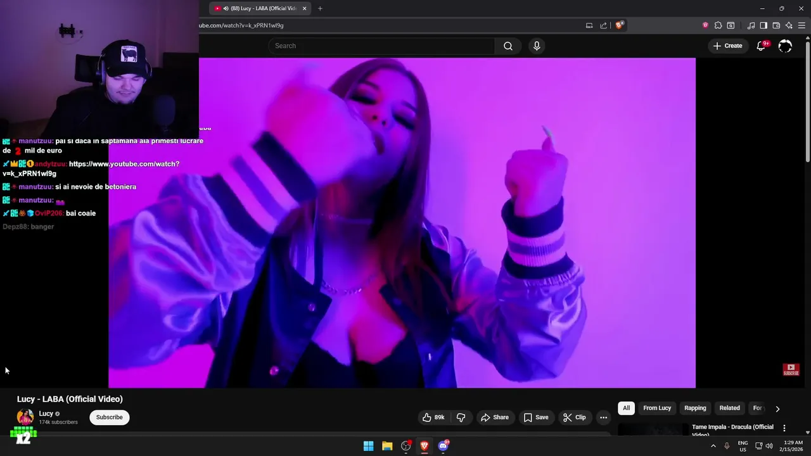Open a new browser tab
Viewport: 811px width, 456px height.
click(x=320, y=8)
